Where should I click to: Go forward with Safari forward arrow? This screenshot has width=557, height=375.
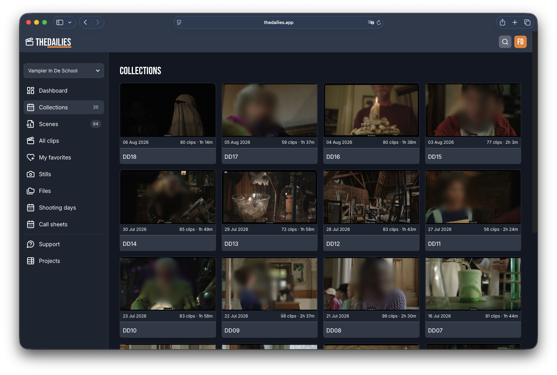click(x=98, y=22)
